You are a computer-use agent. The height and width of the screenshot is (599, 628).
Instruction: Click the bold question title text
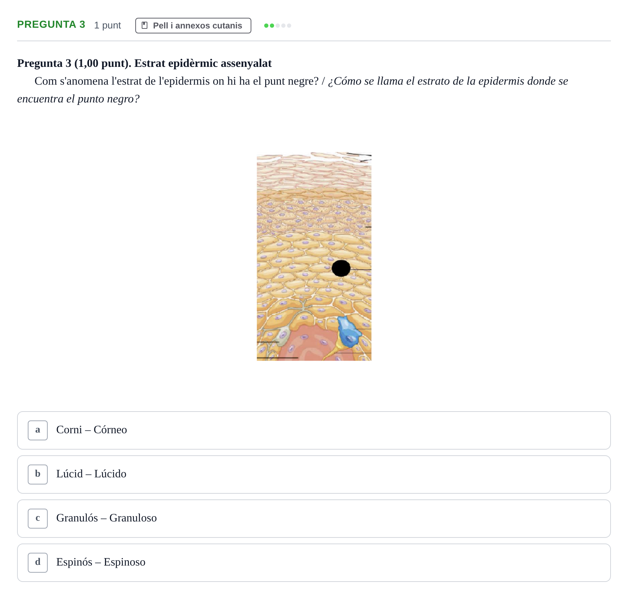point(145,63)
